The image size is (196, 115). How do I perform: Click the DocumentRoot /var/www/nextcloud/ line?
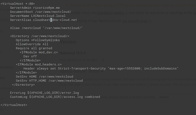(41, 12)
